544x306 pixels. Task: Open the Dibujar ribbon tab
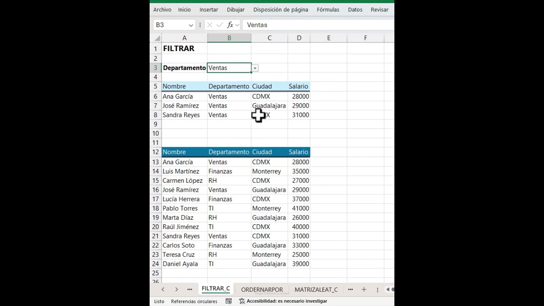click(x=236, y=9)
